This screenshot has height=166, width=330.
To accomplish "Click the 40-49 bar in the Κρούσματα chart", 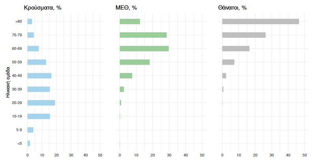I will pos(39,76).
